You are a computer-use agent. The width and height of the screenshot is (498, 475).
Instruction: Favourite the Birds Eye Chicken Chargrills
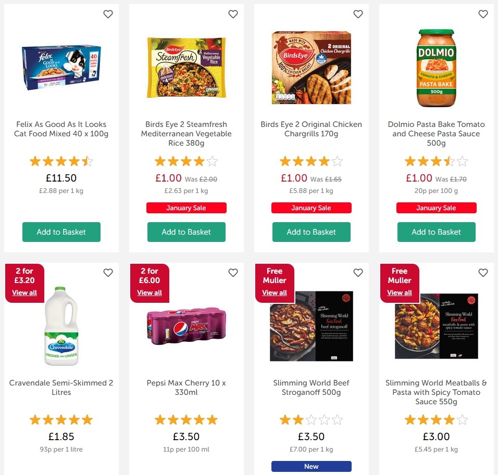click(x=358, y=14)
